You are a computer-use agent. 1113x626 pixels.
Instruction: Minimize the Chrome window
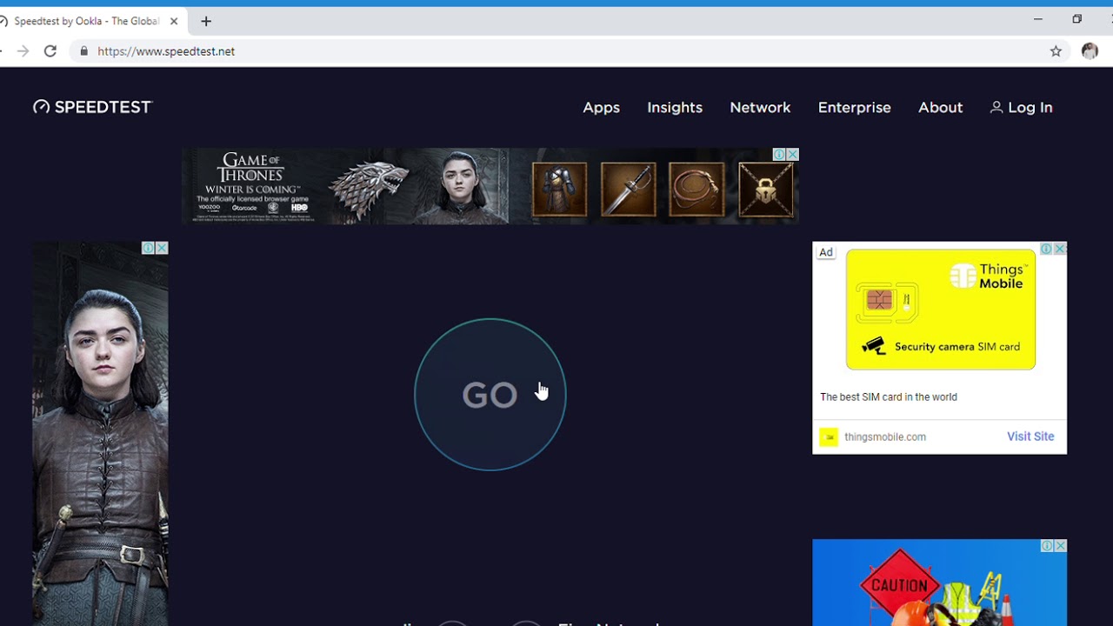point(1037,19)
